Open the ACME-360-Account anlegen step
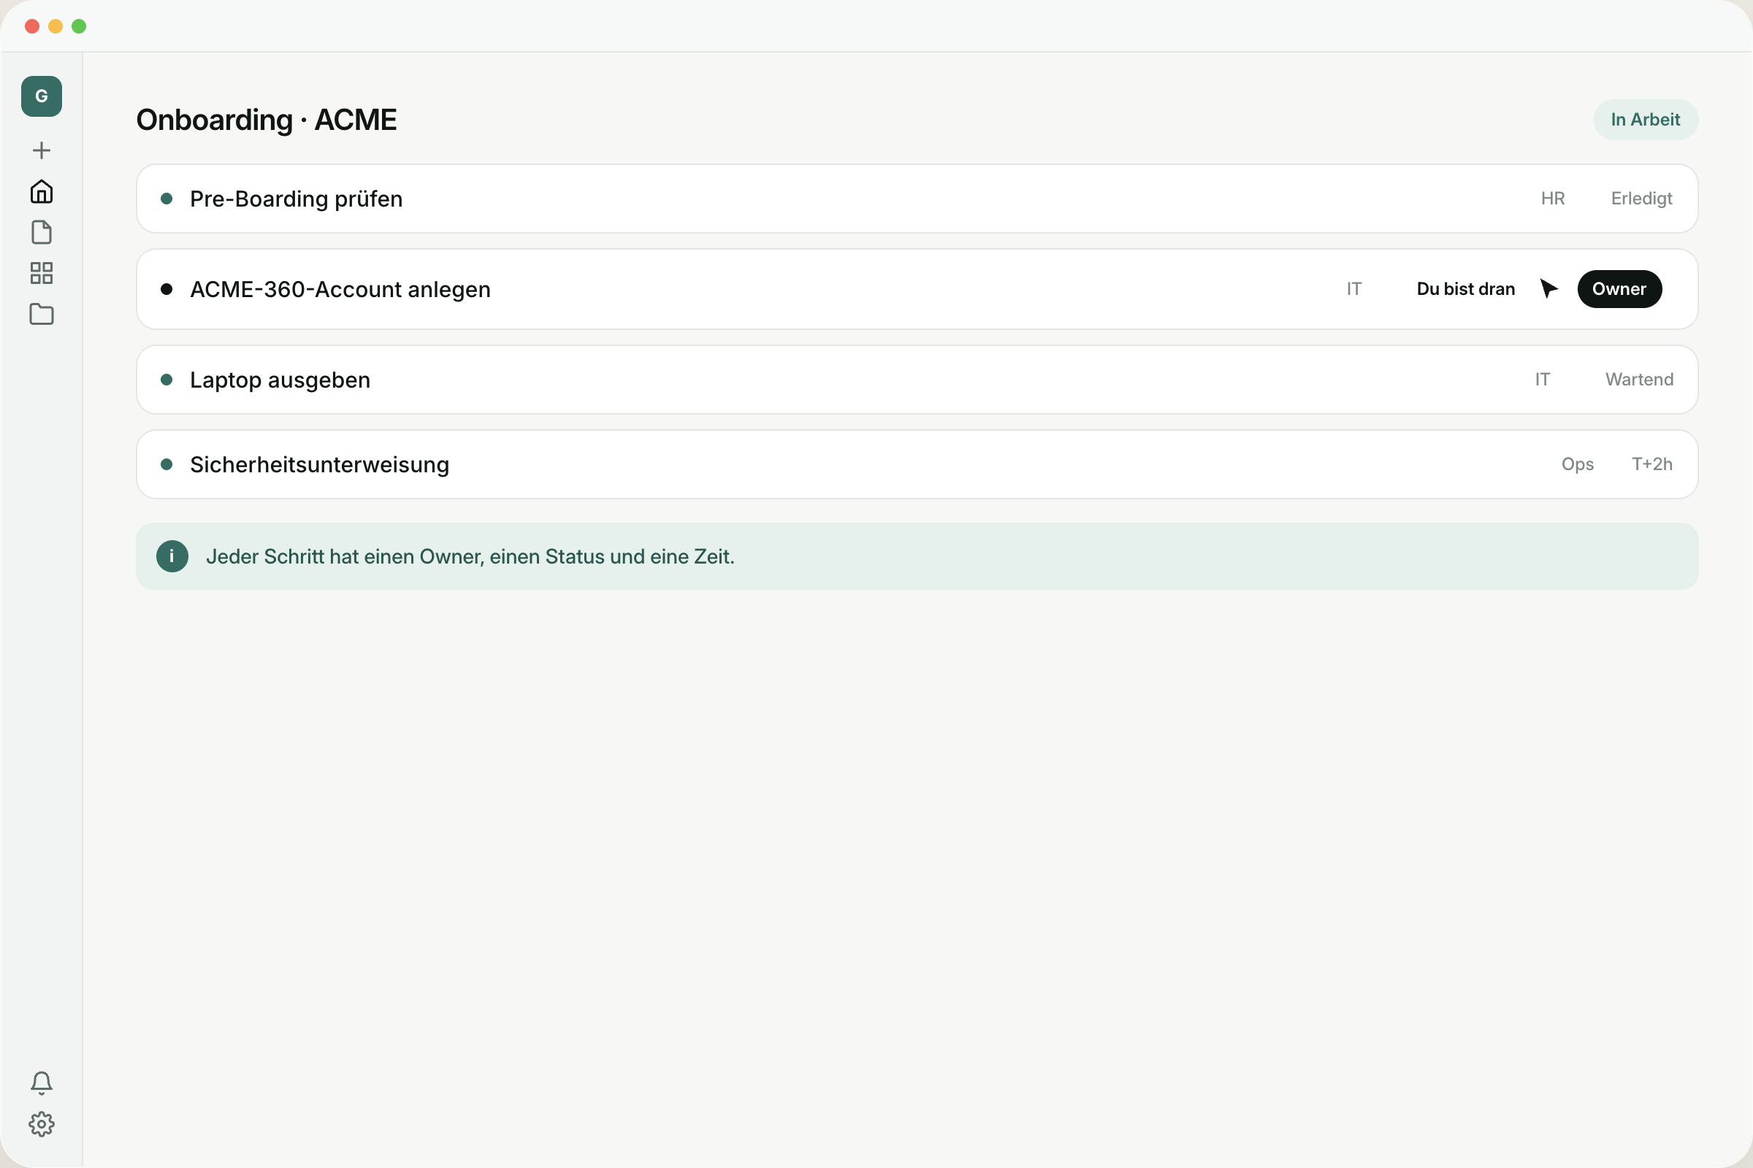 917,289
